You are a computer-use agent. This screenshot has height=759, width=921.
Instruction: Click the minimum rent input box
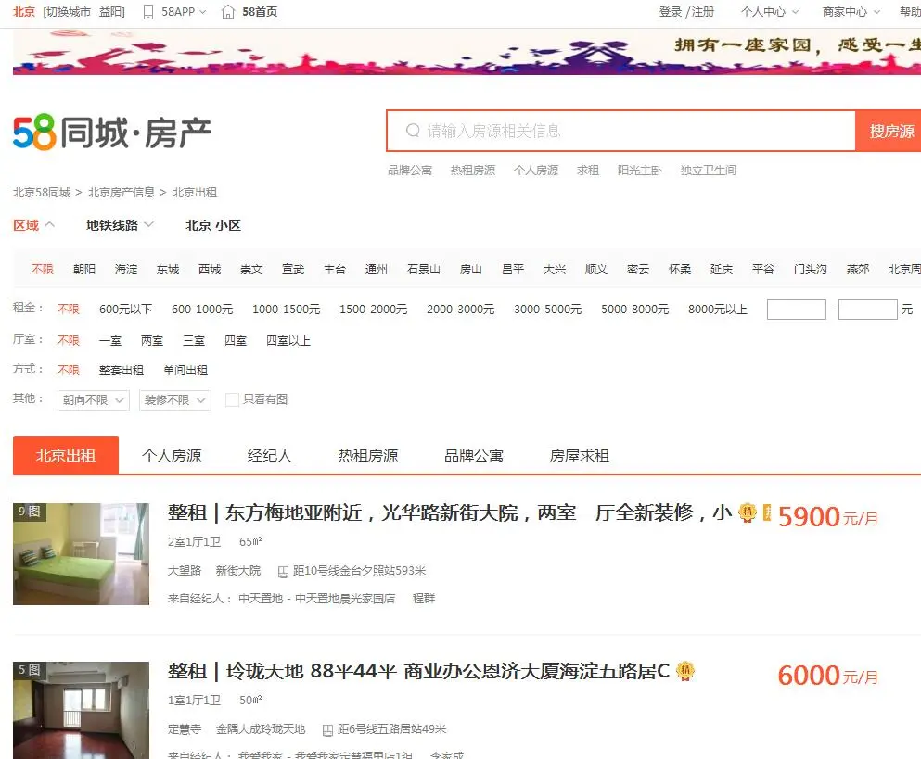tap(797, 310)
